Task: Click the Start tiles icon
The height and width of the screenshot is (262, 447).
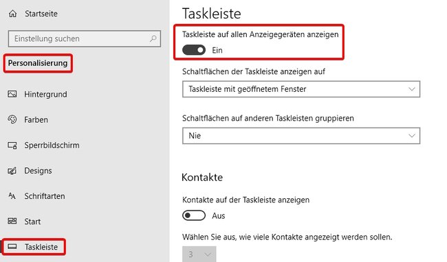Action: click(x=12, y=221)
